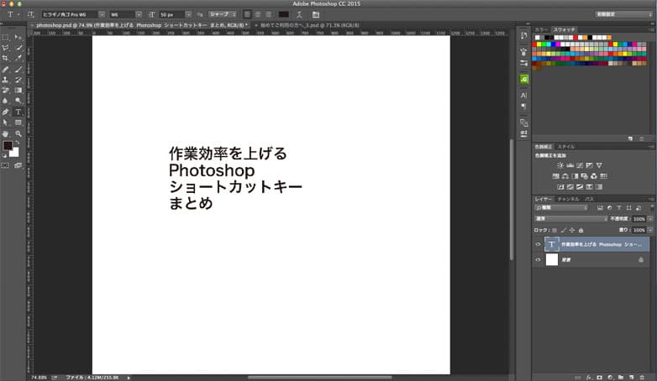This screenshot has width=657, height=381.
Task: Switch to the スタイル panel tab
Action: 566,147
